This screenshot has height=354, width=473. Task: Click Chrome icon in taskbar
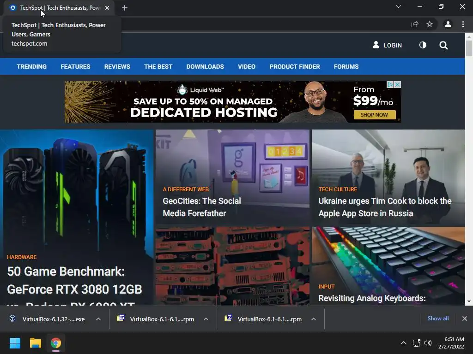click(56, 343)
